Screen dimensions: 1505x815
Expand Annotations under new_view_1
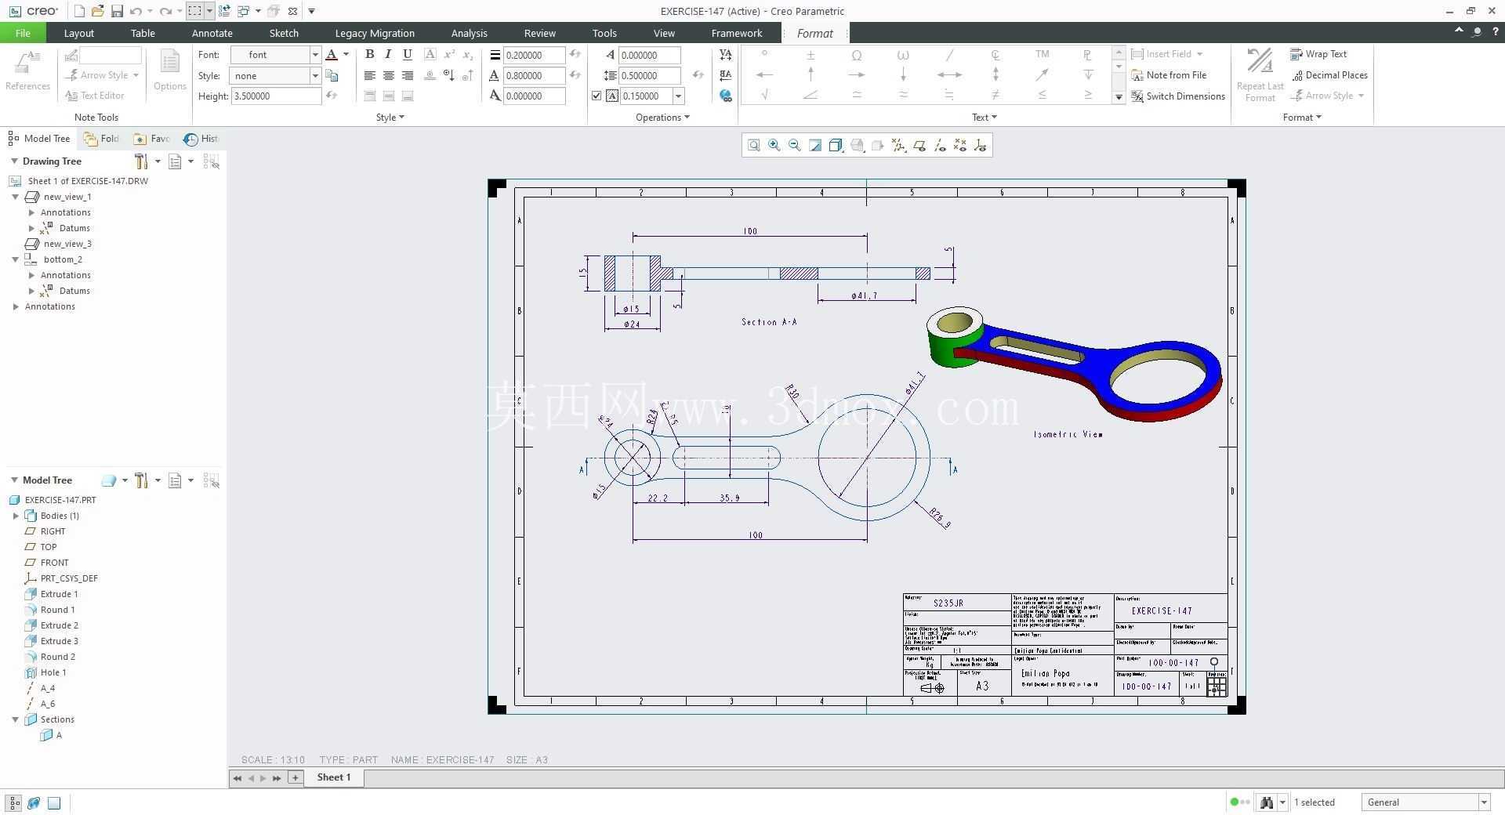point(31,212)
